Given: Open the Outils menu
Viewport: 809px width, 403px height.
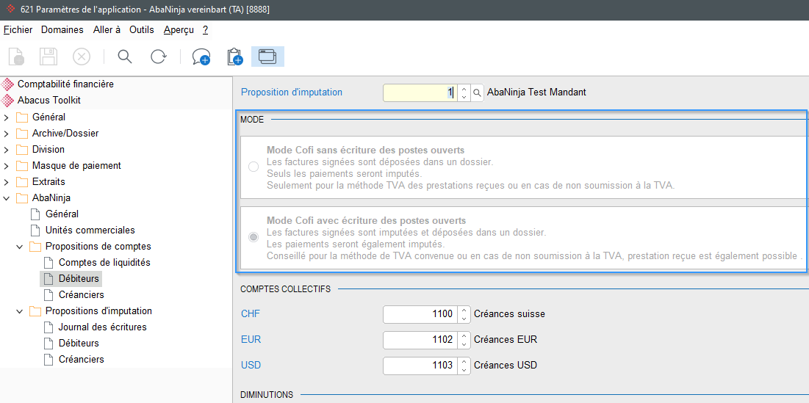Looking at the screenshot, I should (142, 30).
